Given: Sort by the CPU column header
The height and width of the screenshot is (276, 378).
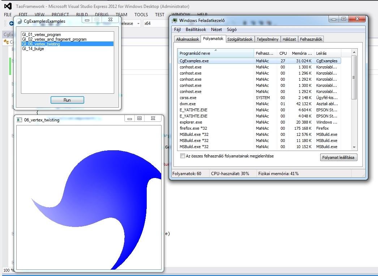Looking at the screenshot, I should [283, 53].
